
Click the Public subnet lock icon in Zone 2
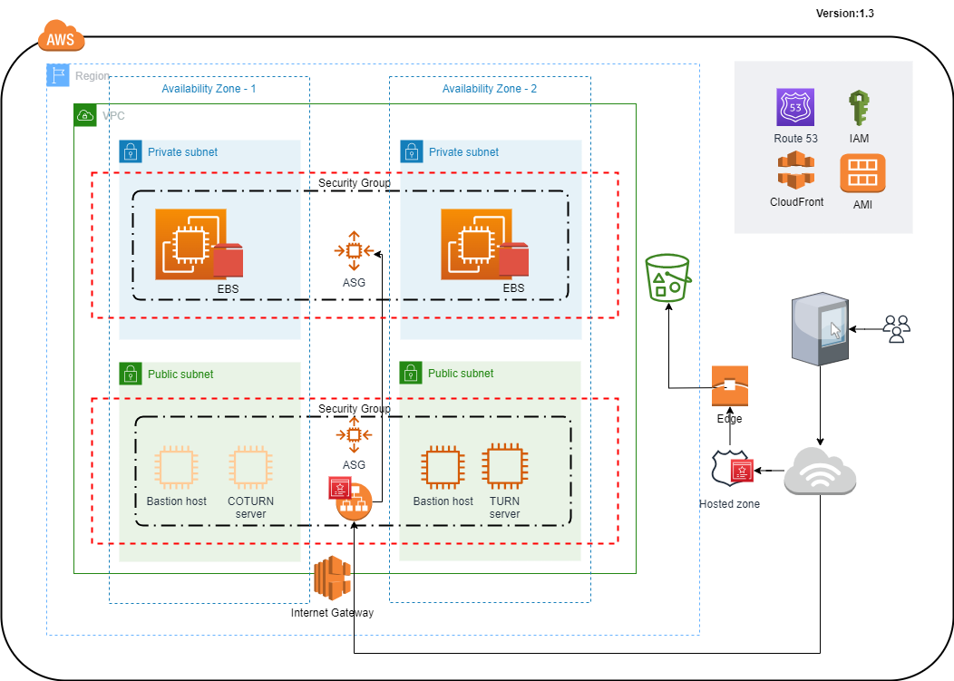pos(411,373)
